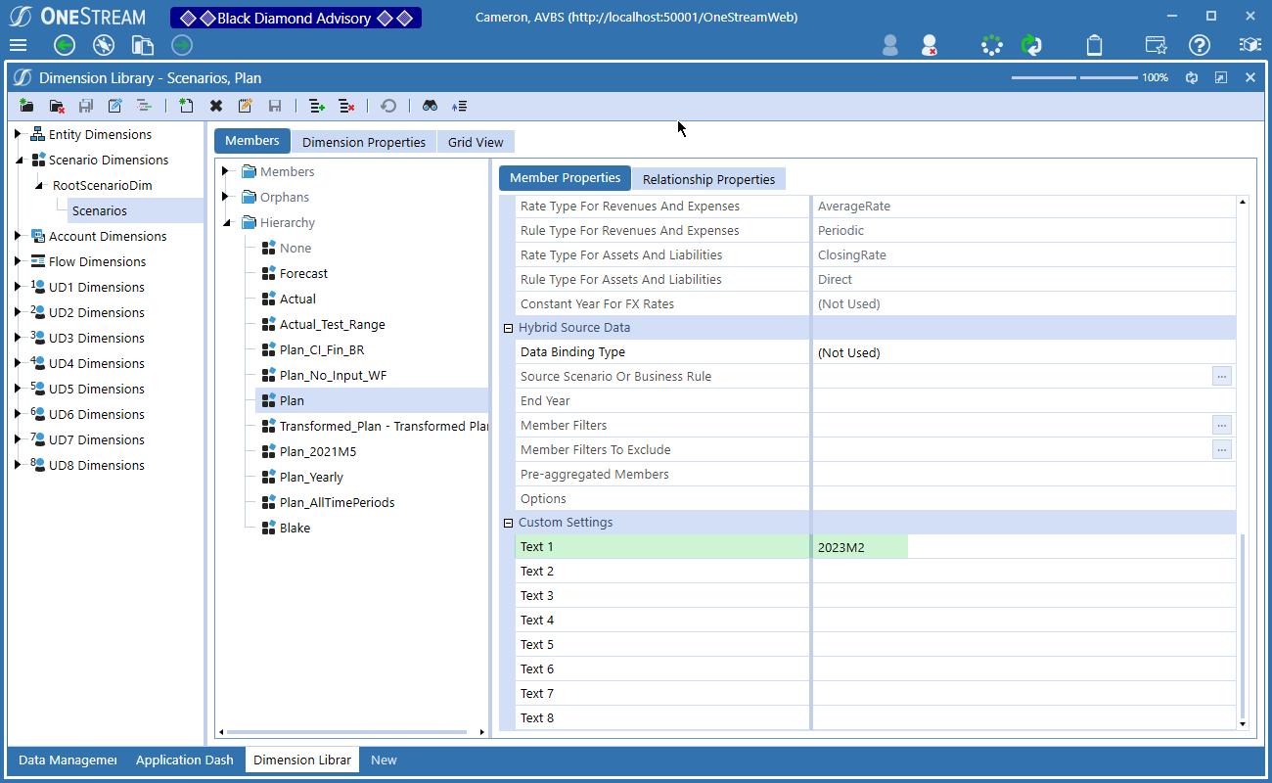Click the pop-out page icon
1272x783 pixels.
(1221, 77)
